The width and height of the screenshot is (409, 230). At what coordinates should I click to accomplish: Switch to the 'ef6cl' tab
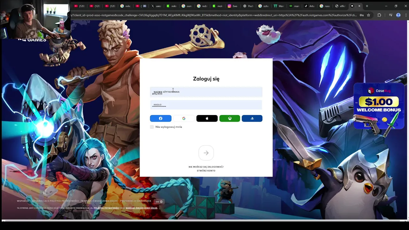tap(340, 6)
